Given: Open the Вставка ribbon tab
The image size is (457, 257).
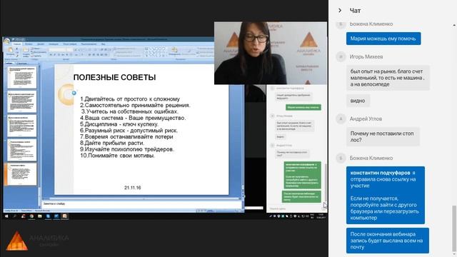Looking at the screenshot, I should (29, 44).
